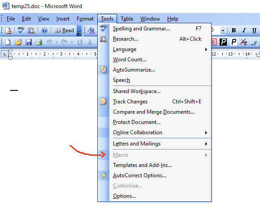Open the Table menu
This screenshot has height=222, width=260.
(127, 19)
